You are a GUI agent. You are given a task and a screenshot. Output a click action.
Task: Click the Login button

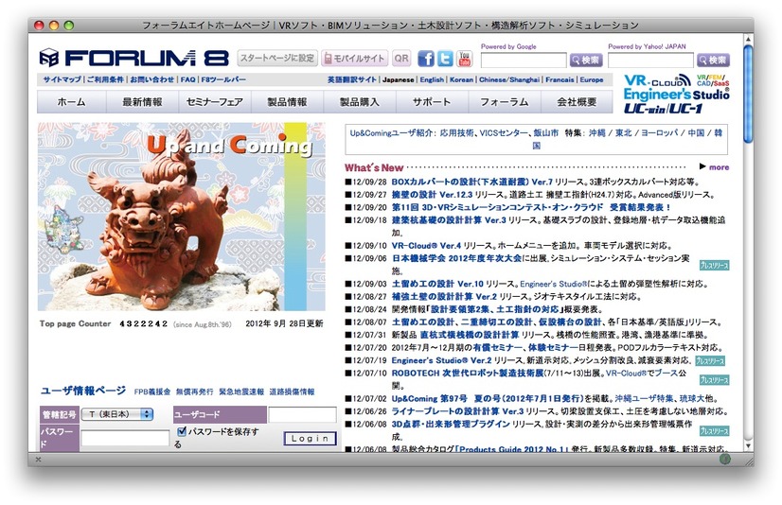pyautogui.click(x=310, y=438)
